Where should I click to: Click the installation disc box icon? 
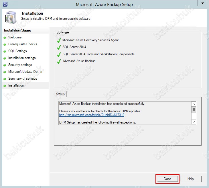click(11, 17)
